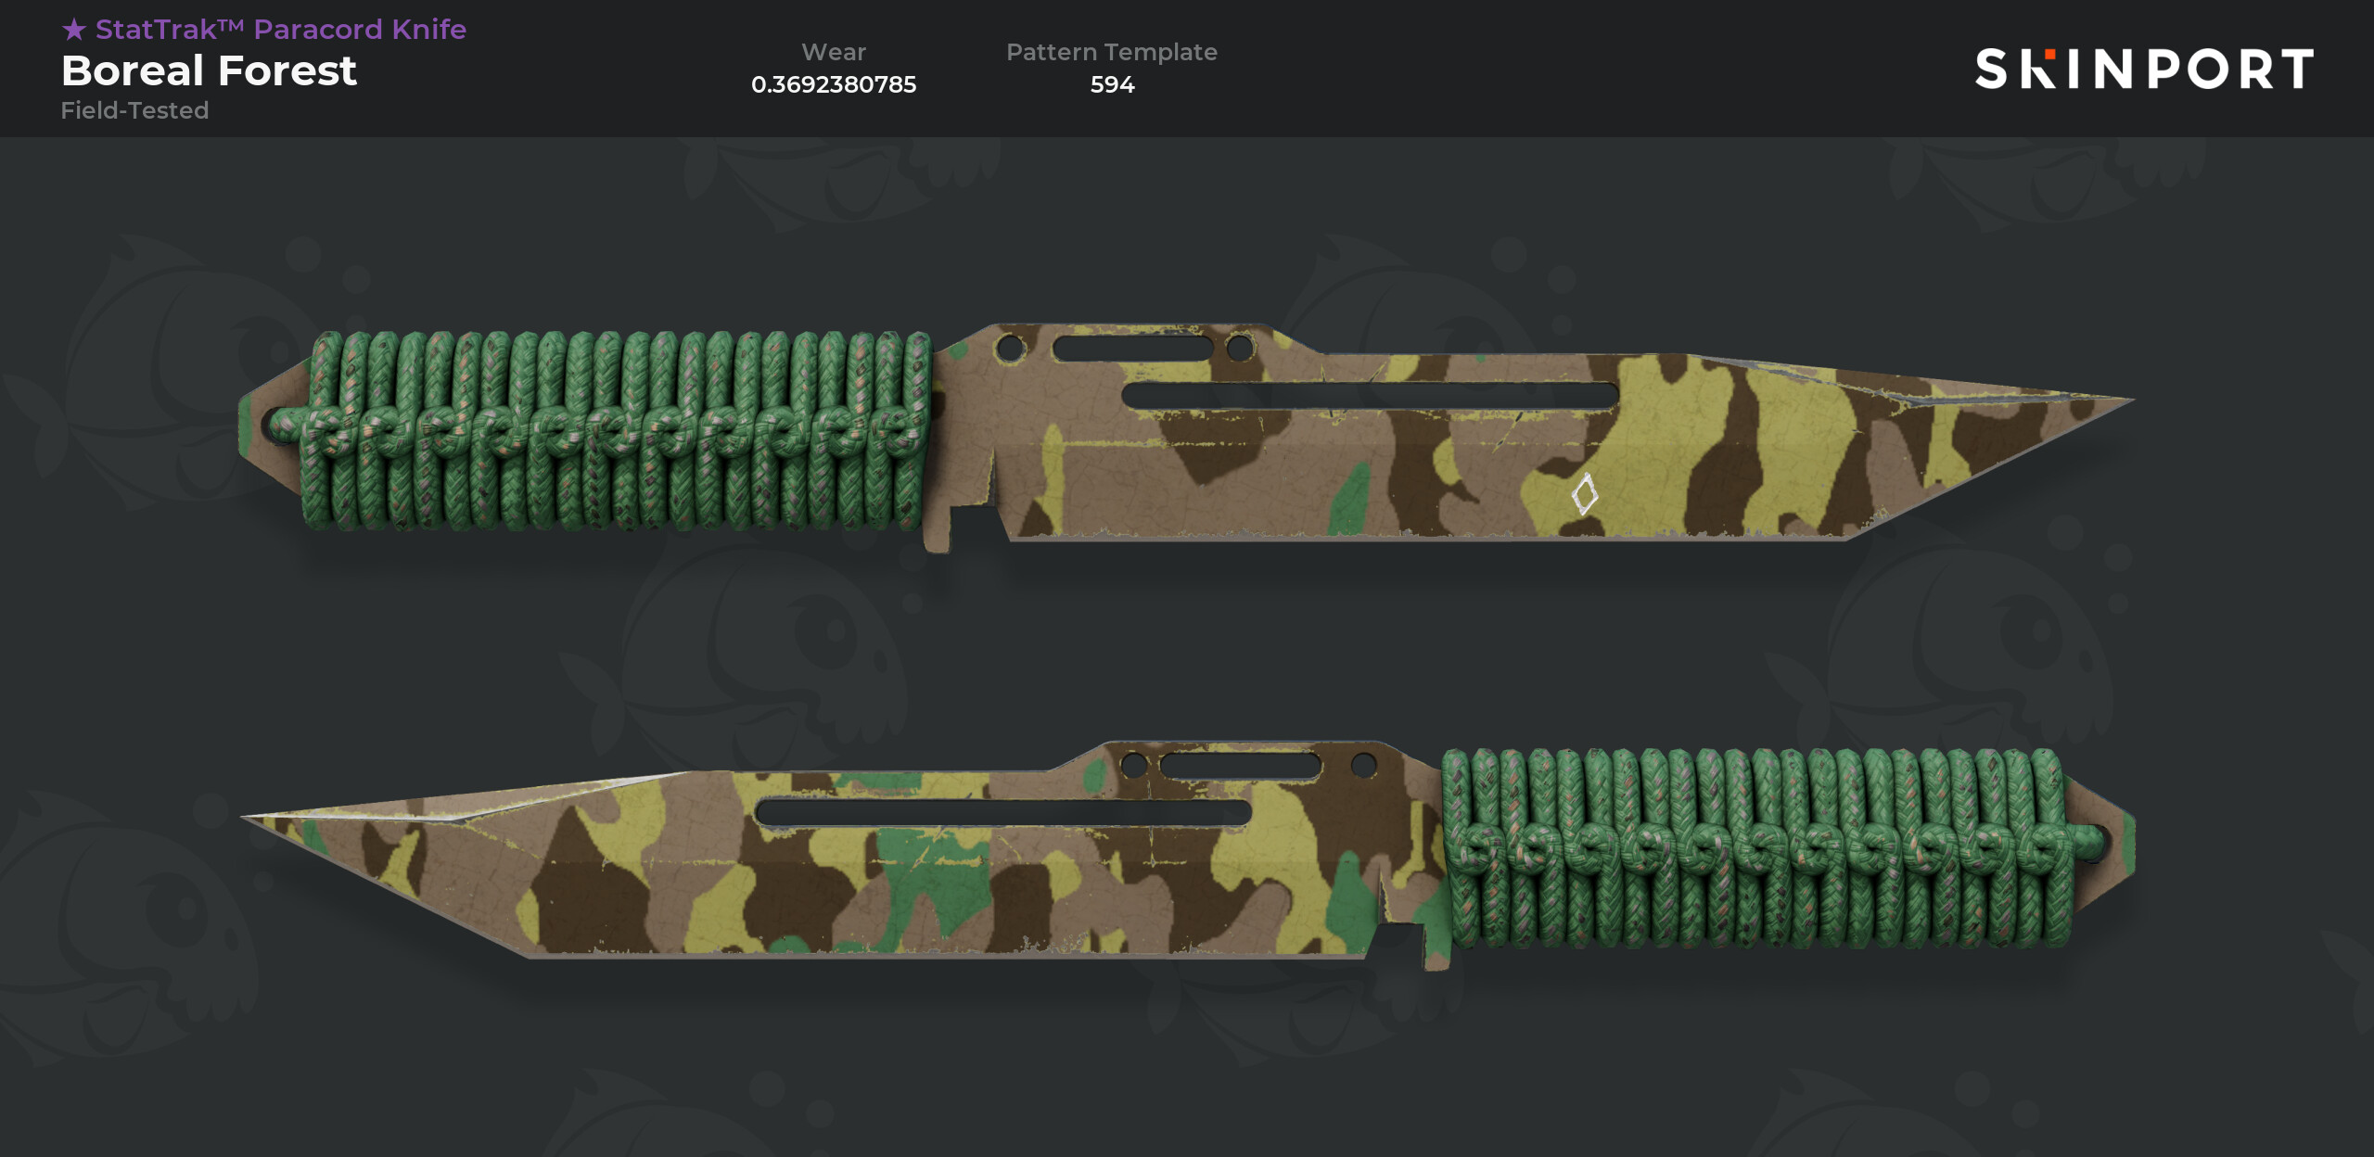
Task: Click the purple star icon beside StatTrak
Action: [74, 30]
